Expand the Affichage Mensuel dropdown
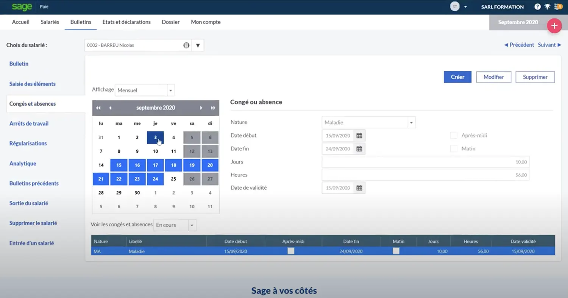 click(171, 90)
